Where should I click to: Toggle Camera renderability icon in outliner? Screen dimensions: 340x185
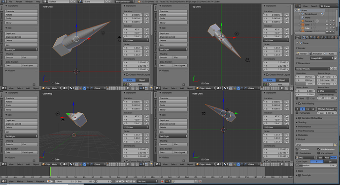[x=334, y=21]
